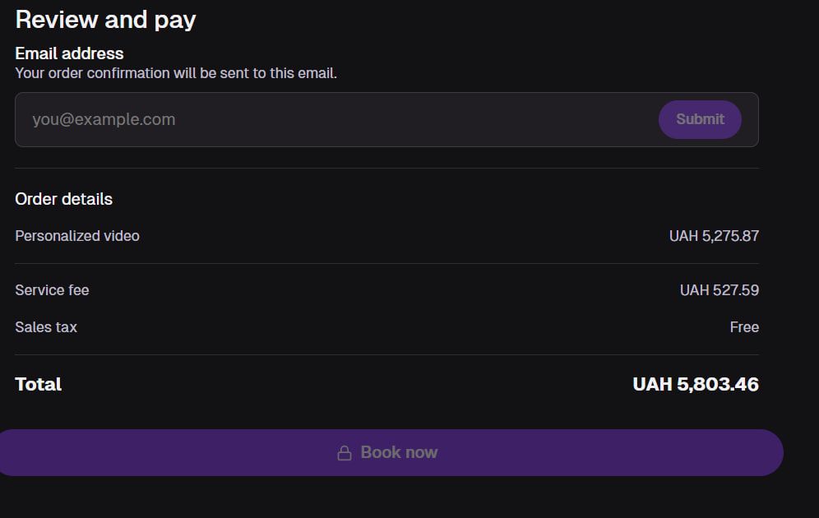The image size is (819, 518).
Task: Click the divider line above Total
Action: [x=386, y=354]
